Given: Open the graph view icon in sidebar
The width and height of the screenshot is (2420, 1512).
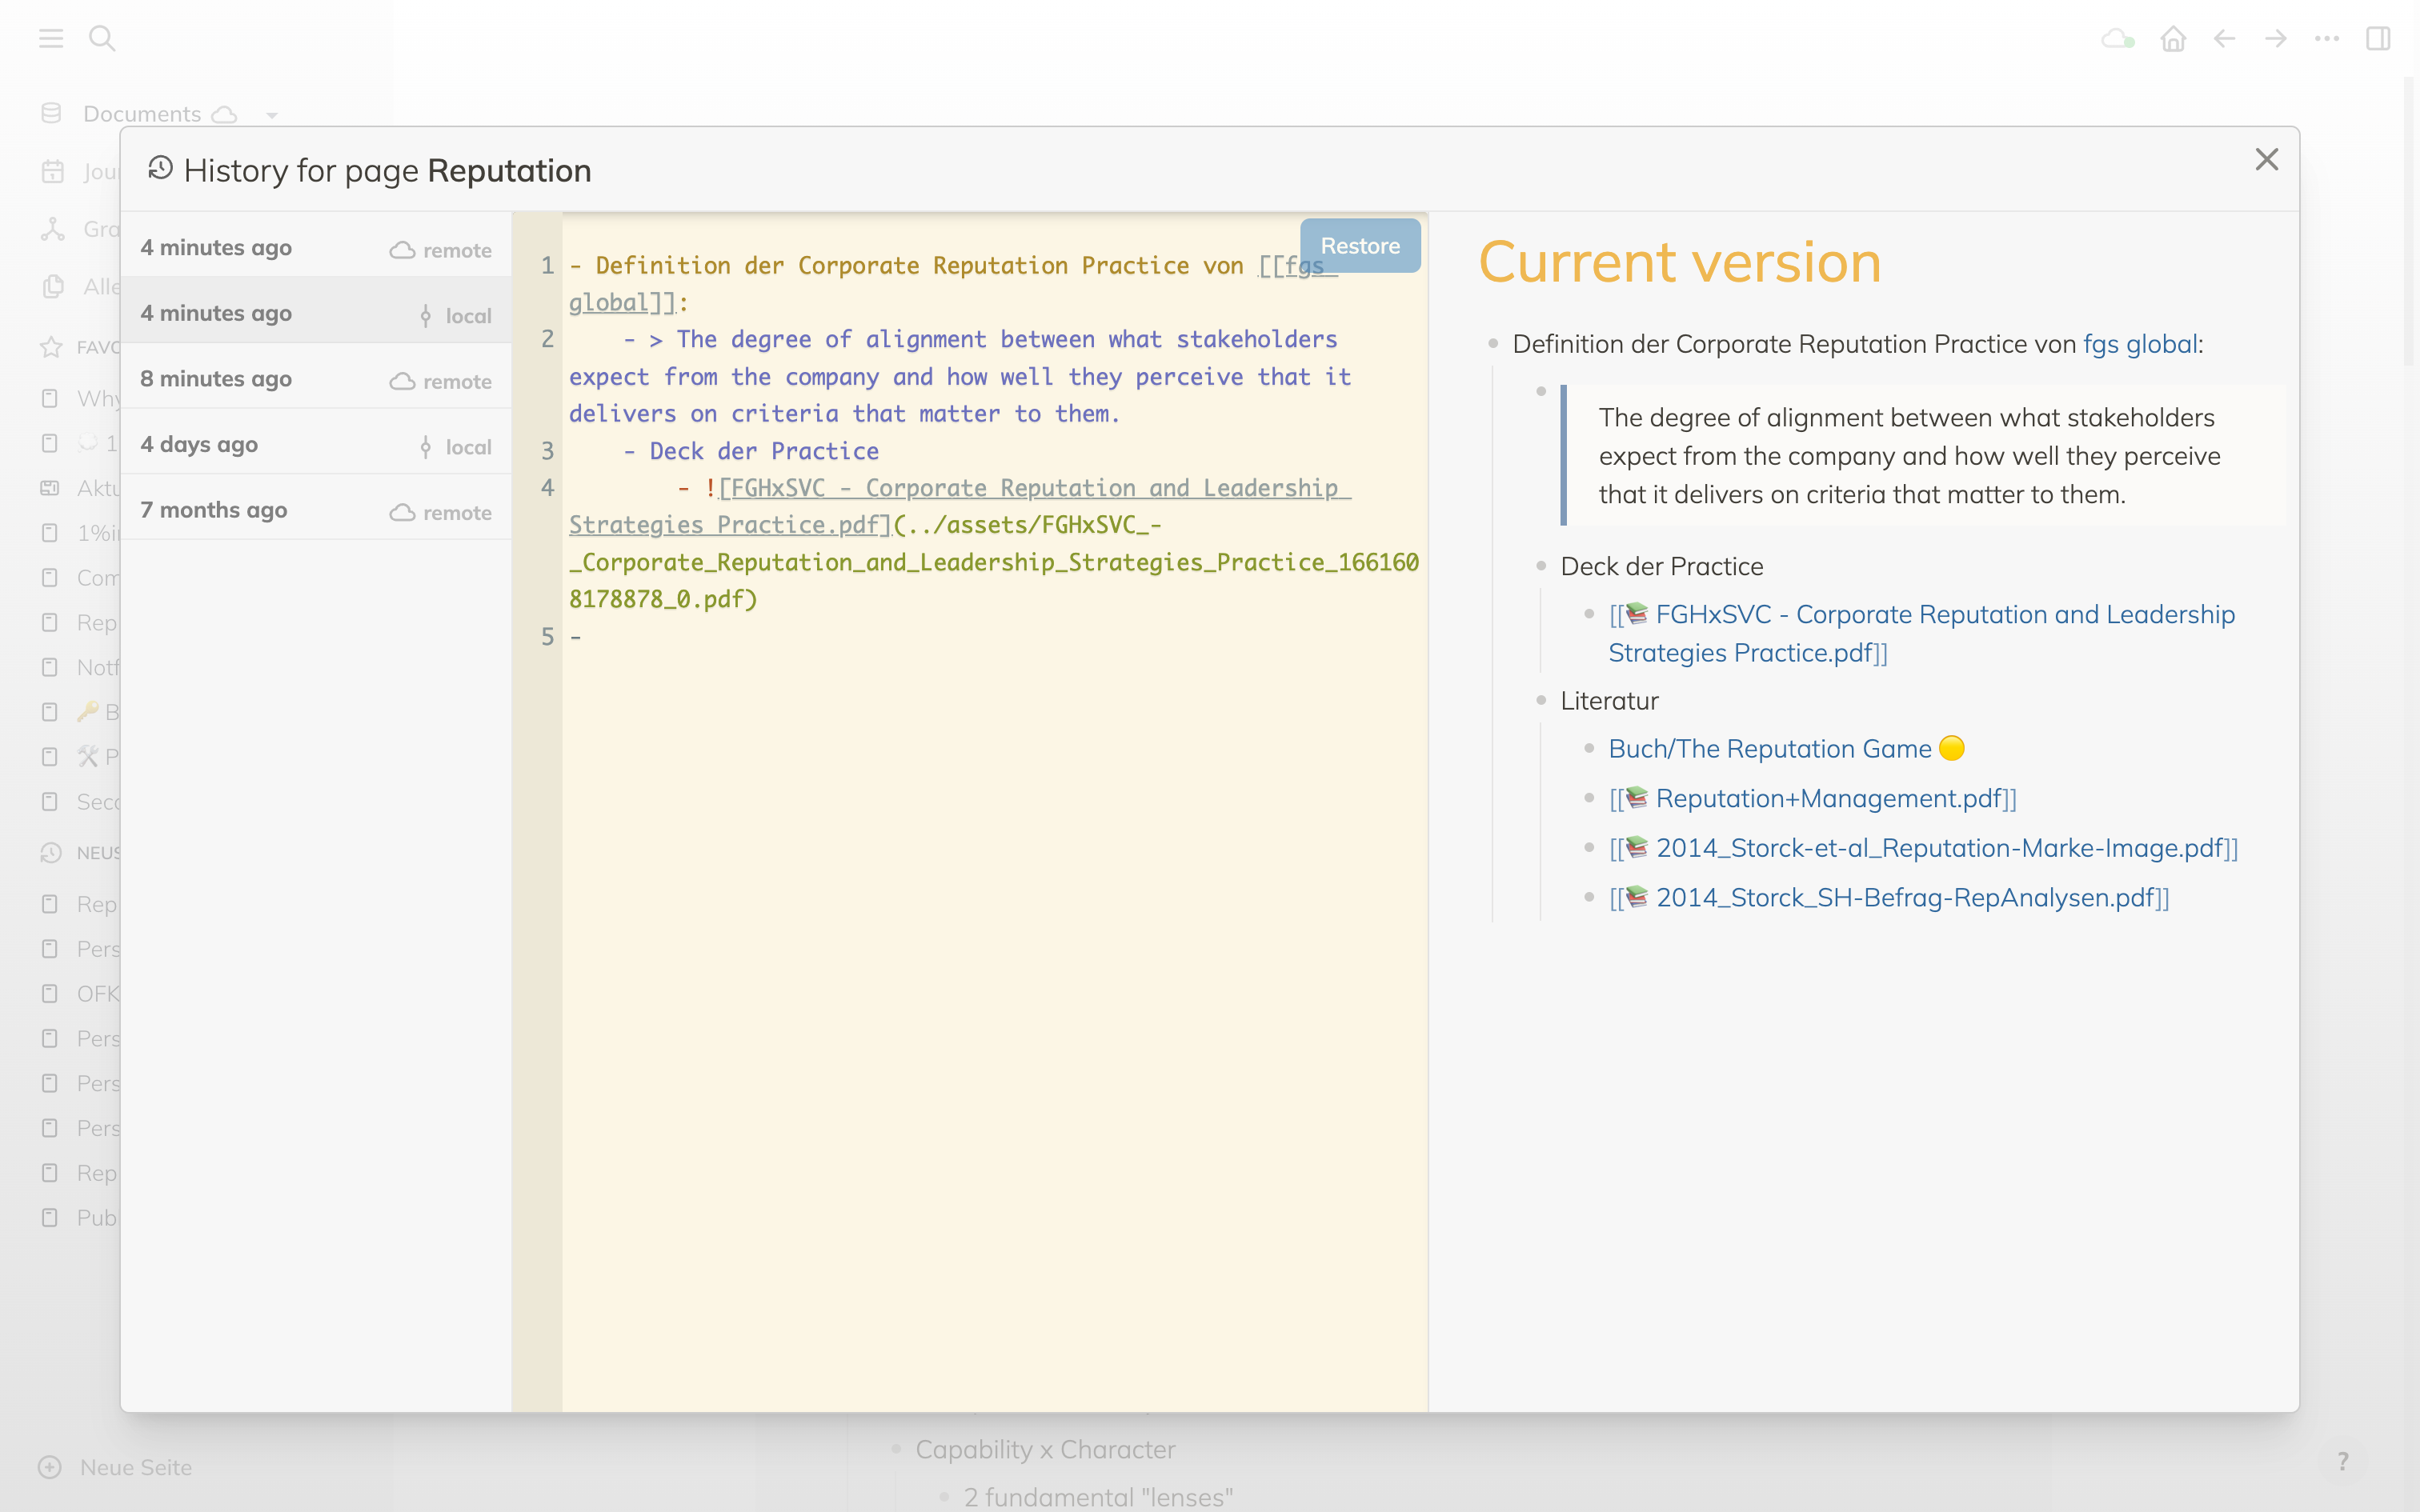Looking at the screenshot, I should [x=53, y=228].
